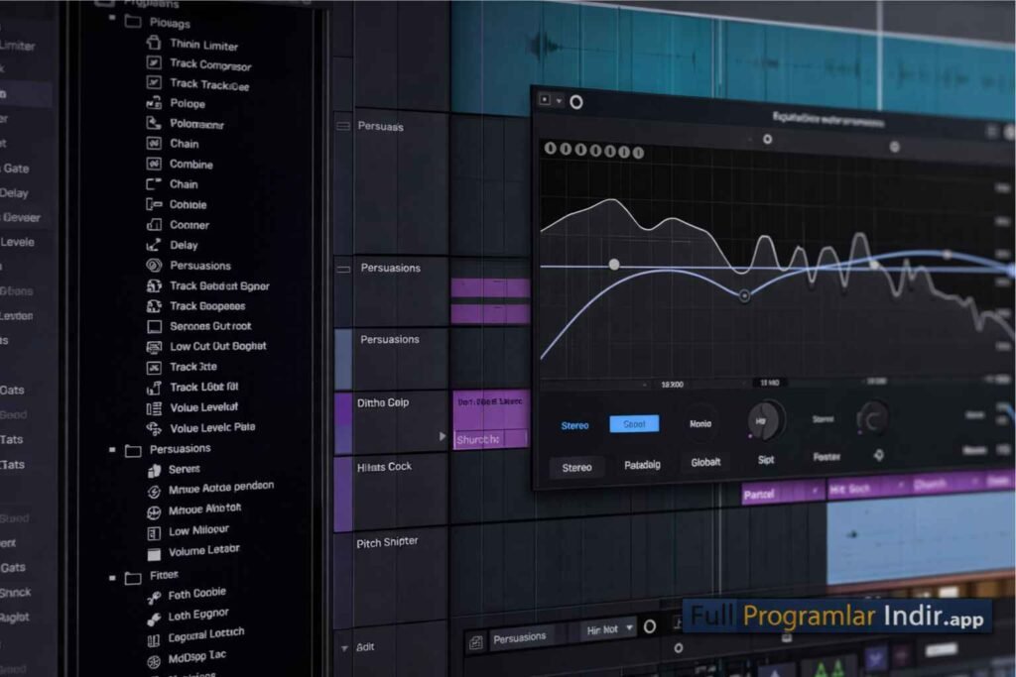Select the Delay effect icon

[x=154, y=245]
